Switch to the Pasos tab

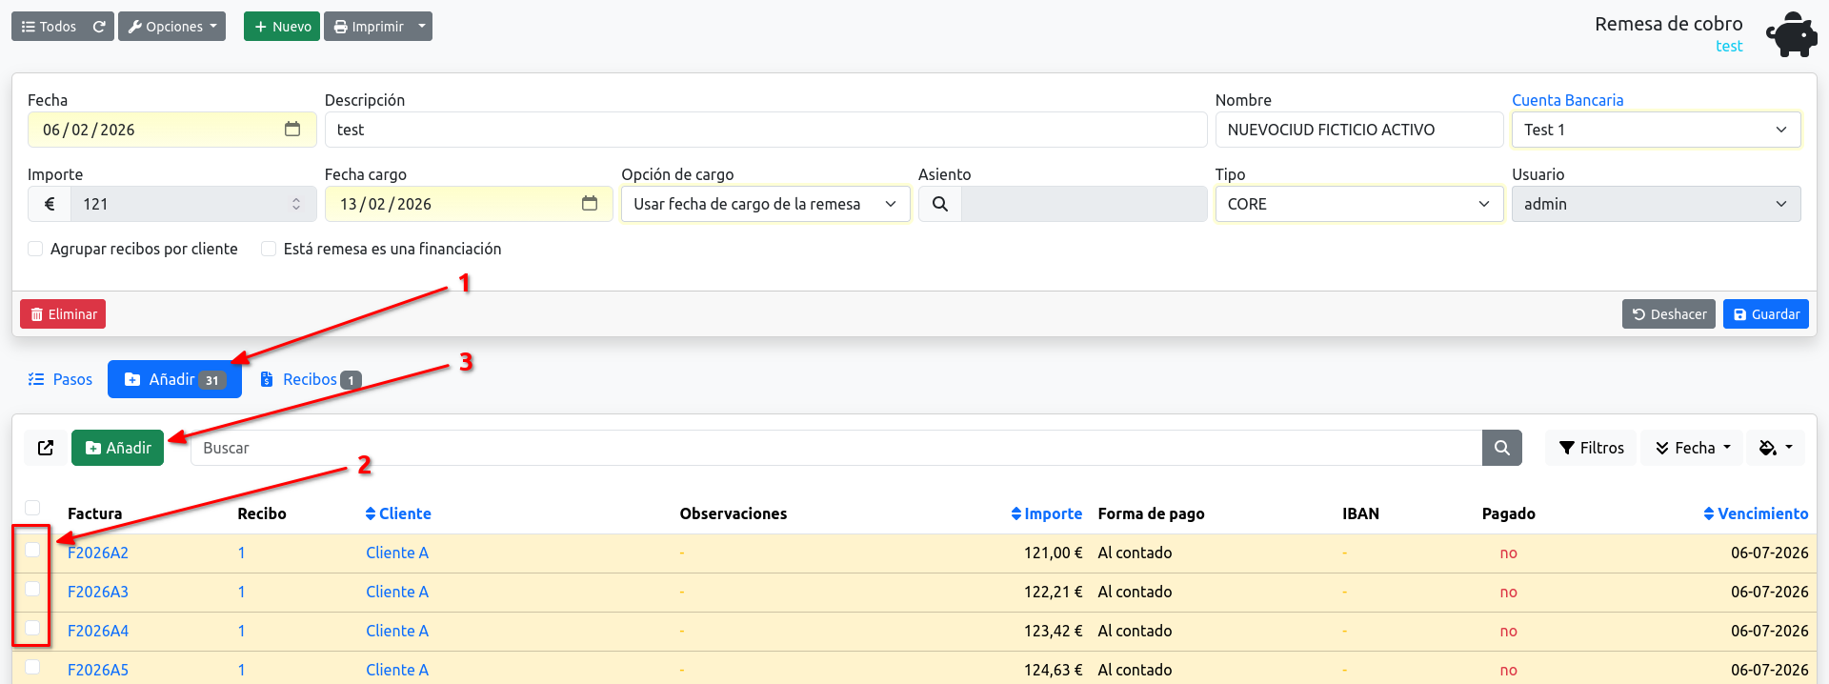click(x=60, y=379)
